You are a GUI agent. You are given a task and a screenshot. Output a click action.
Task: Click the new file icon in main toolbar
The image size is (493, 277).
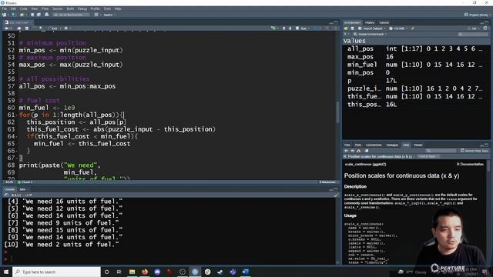tap(4, 15)
